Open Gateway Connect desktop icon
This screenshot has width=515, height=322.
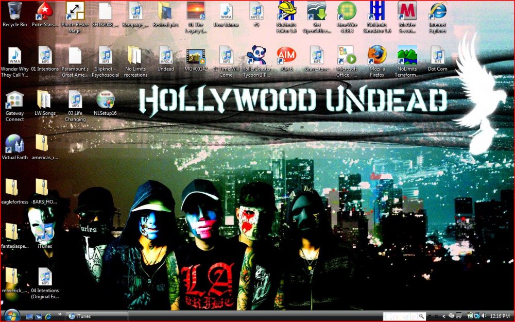point(14,100)
